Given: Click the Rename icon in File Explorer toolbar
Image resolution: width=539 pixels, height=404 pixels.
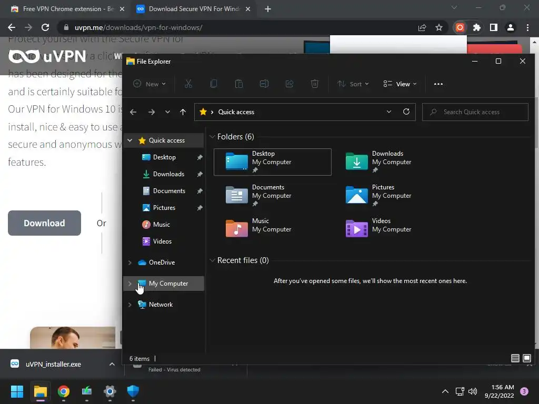Looking at the screenshot, I should [264, 84].
